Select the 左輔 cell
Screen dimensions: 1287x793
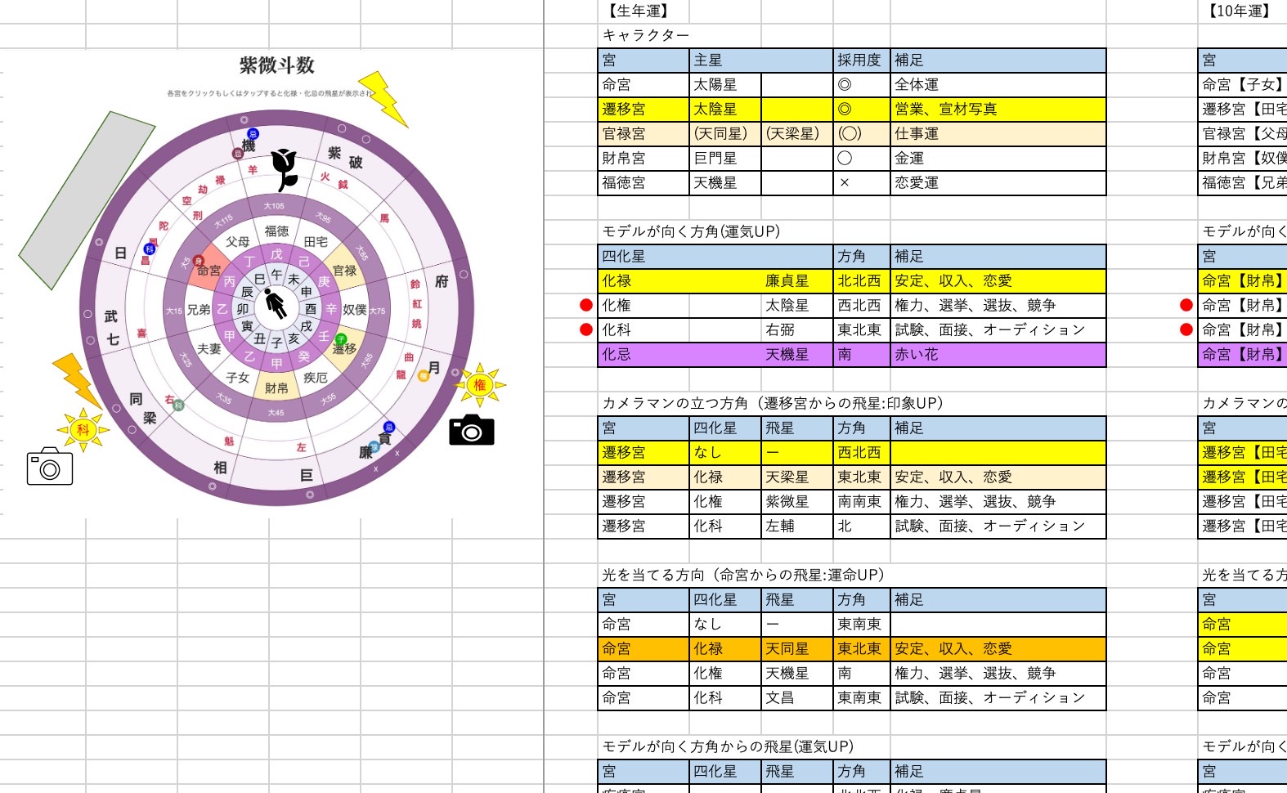point(797,526)
